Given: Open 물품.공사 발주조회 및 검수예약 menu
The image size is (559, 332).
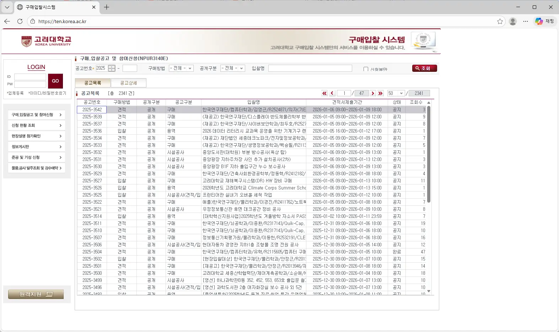Looking at the screenshot, I should [x=36, y=168].
